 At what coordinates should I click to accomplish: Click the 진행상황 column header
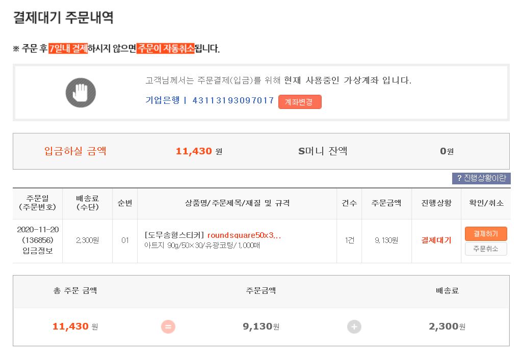436,203
